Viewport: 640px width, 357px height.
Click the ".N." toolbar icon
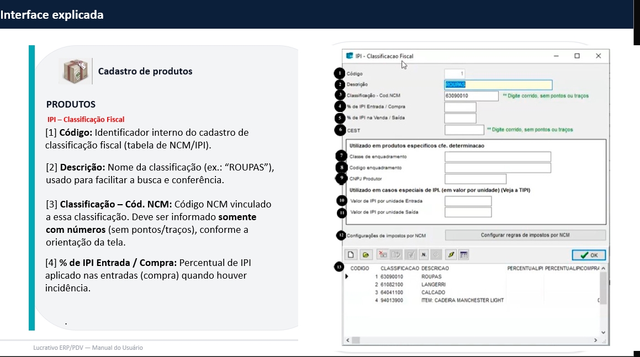click(x=424, y=255)
